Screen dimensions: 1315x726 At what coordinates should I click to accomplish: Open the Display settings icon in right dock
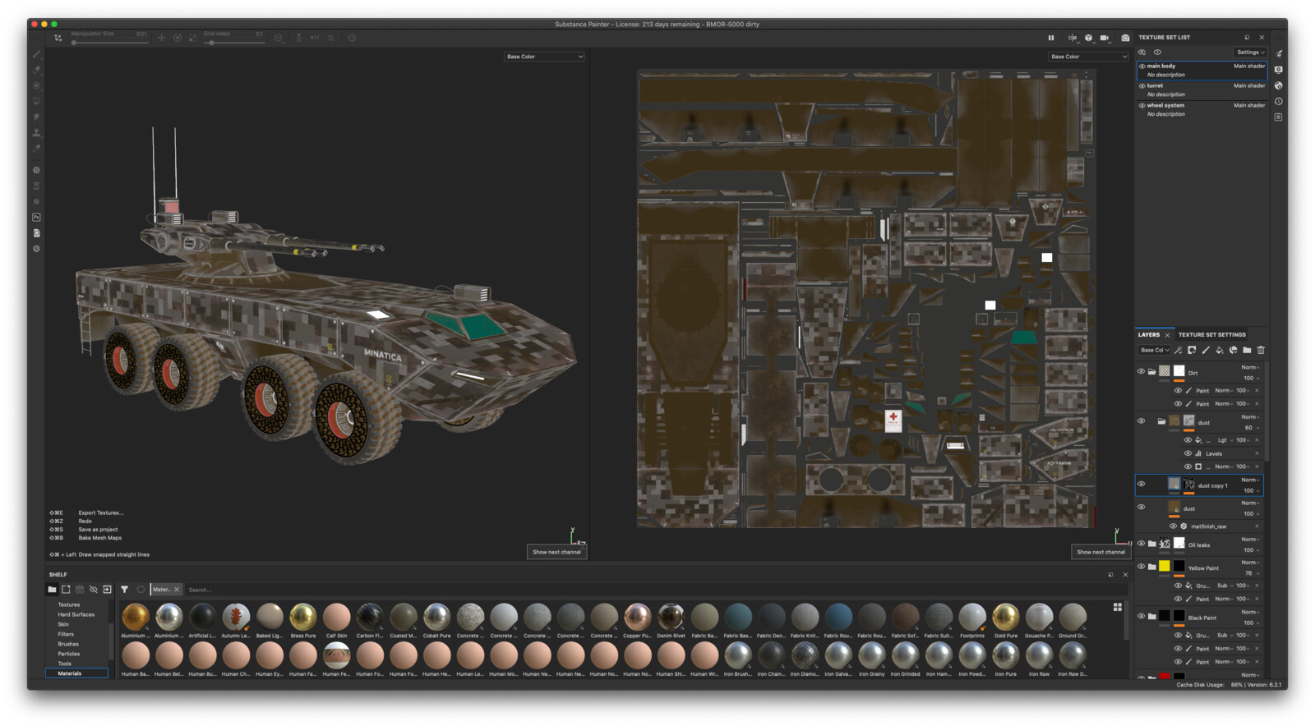[x=1279, y=70]
